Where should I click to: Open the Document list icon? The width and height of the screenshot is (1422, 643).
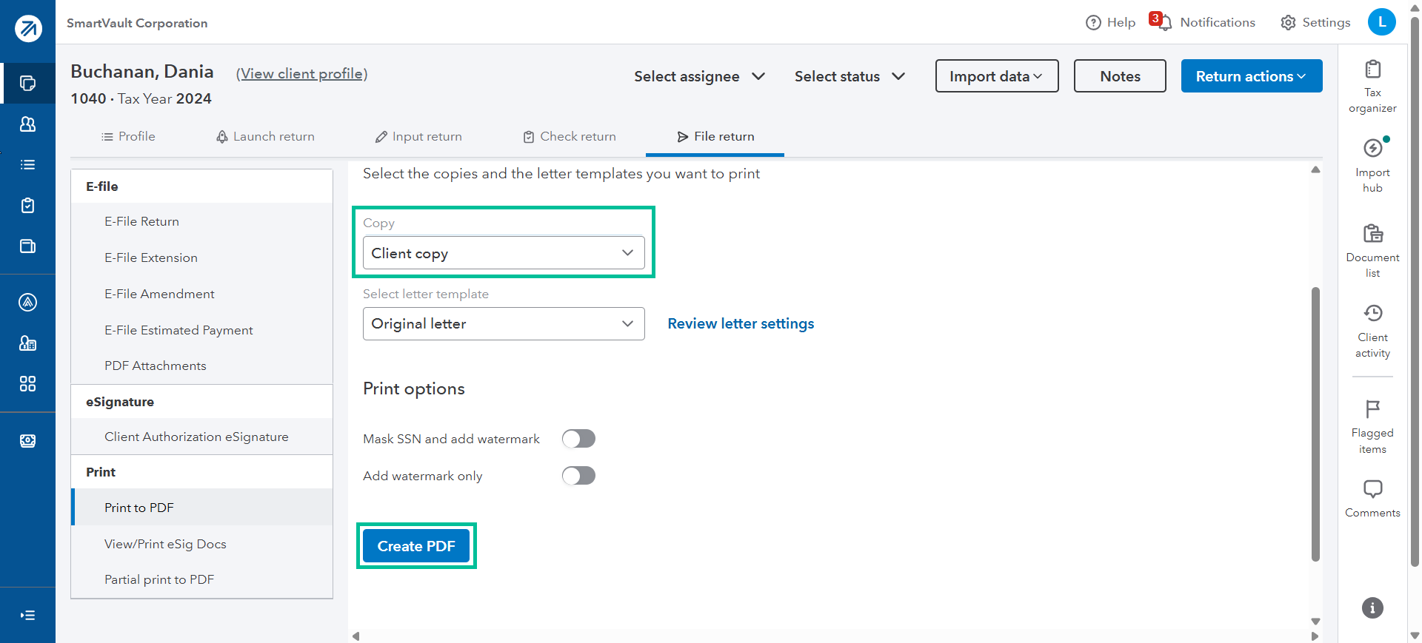click(1372, 234)
